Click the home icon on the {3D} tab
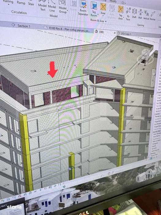 click(96, 31)
